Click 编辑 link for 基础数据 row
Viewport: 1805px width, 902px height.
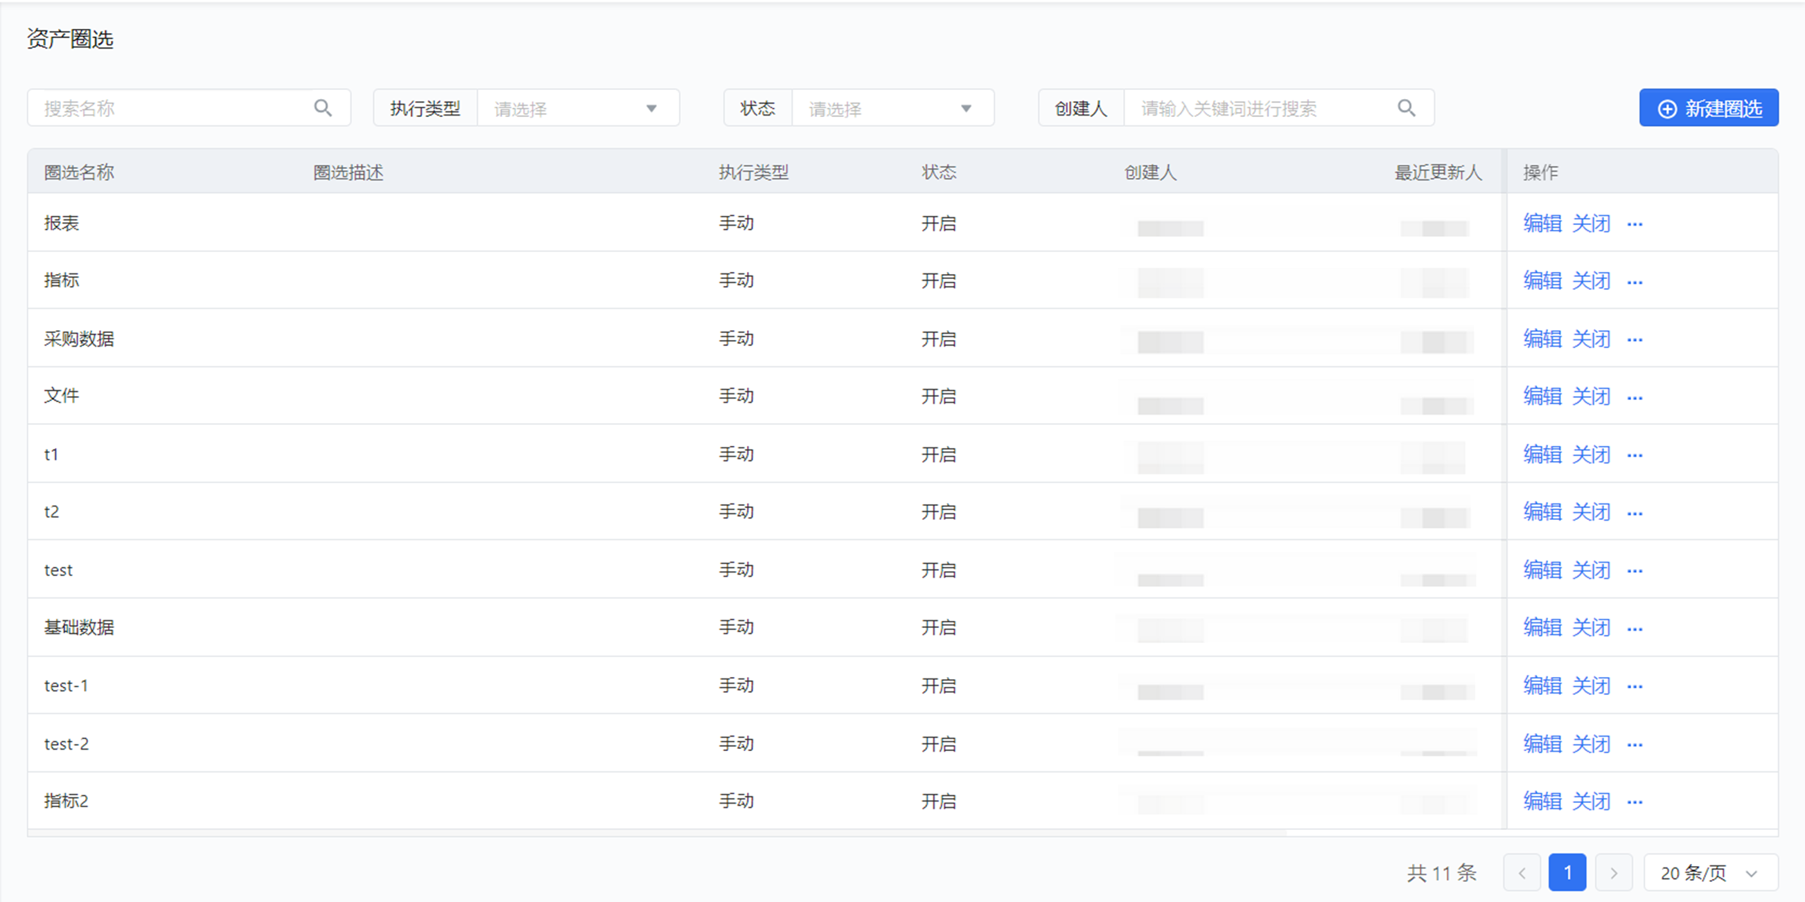click(1542, 627)
